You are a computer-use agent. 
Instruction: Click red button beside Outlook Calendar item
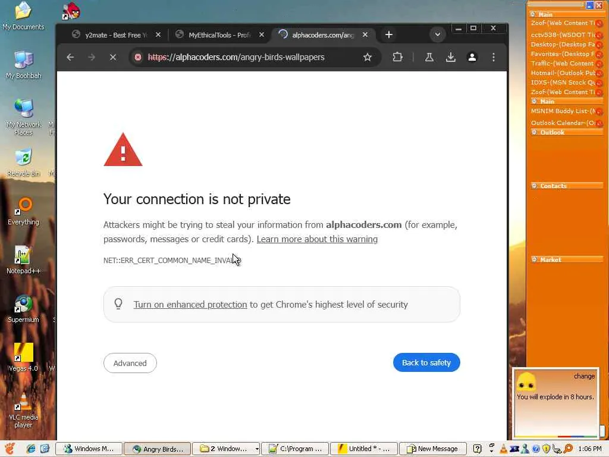(599, 124)
